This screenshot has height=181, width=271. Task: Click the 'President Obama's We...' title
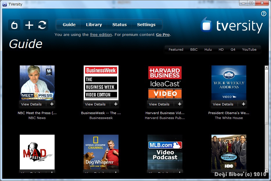coord(229,113)
